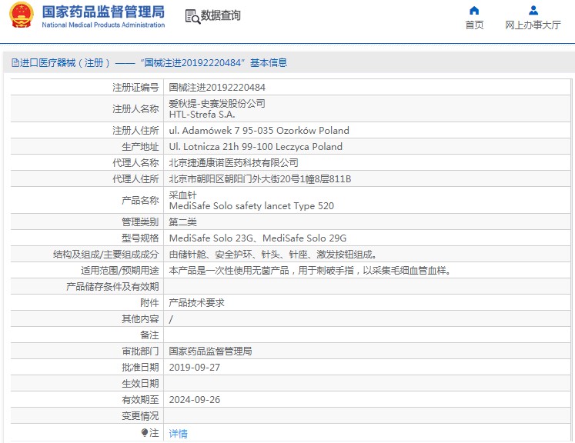Screen dimensions: 575x443
Task: Click address ul. Adamówek 7 95-035 Ozorków Poland
Action: [x=259, y=131]
